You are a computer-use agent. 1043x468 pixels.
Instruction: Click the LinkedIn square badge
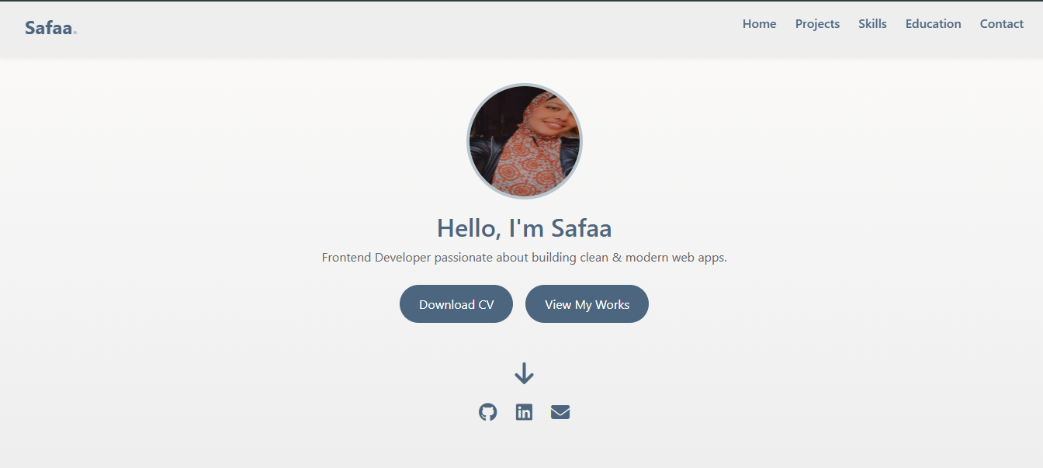524,412
